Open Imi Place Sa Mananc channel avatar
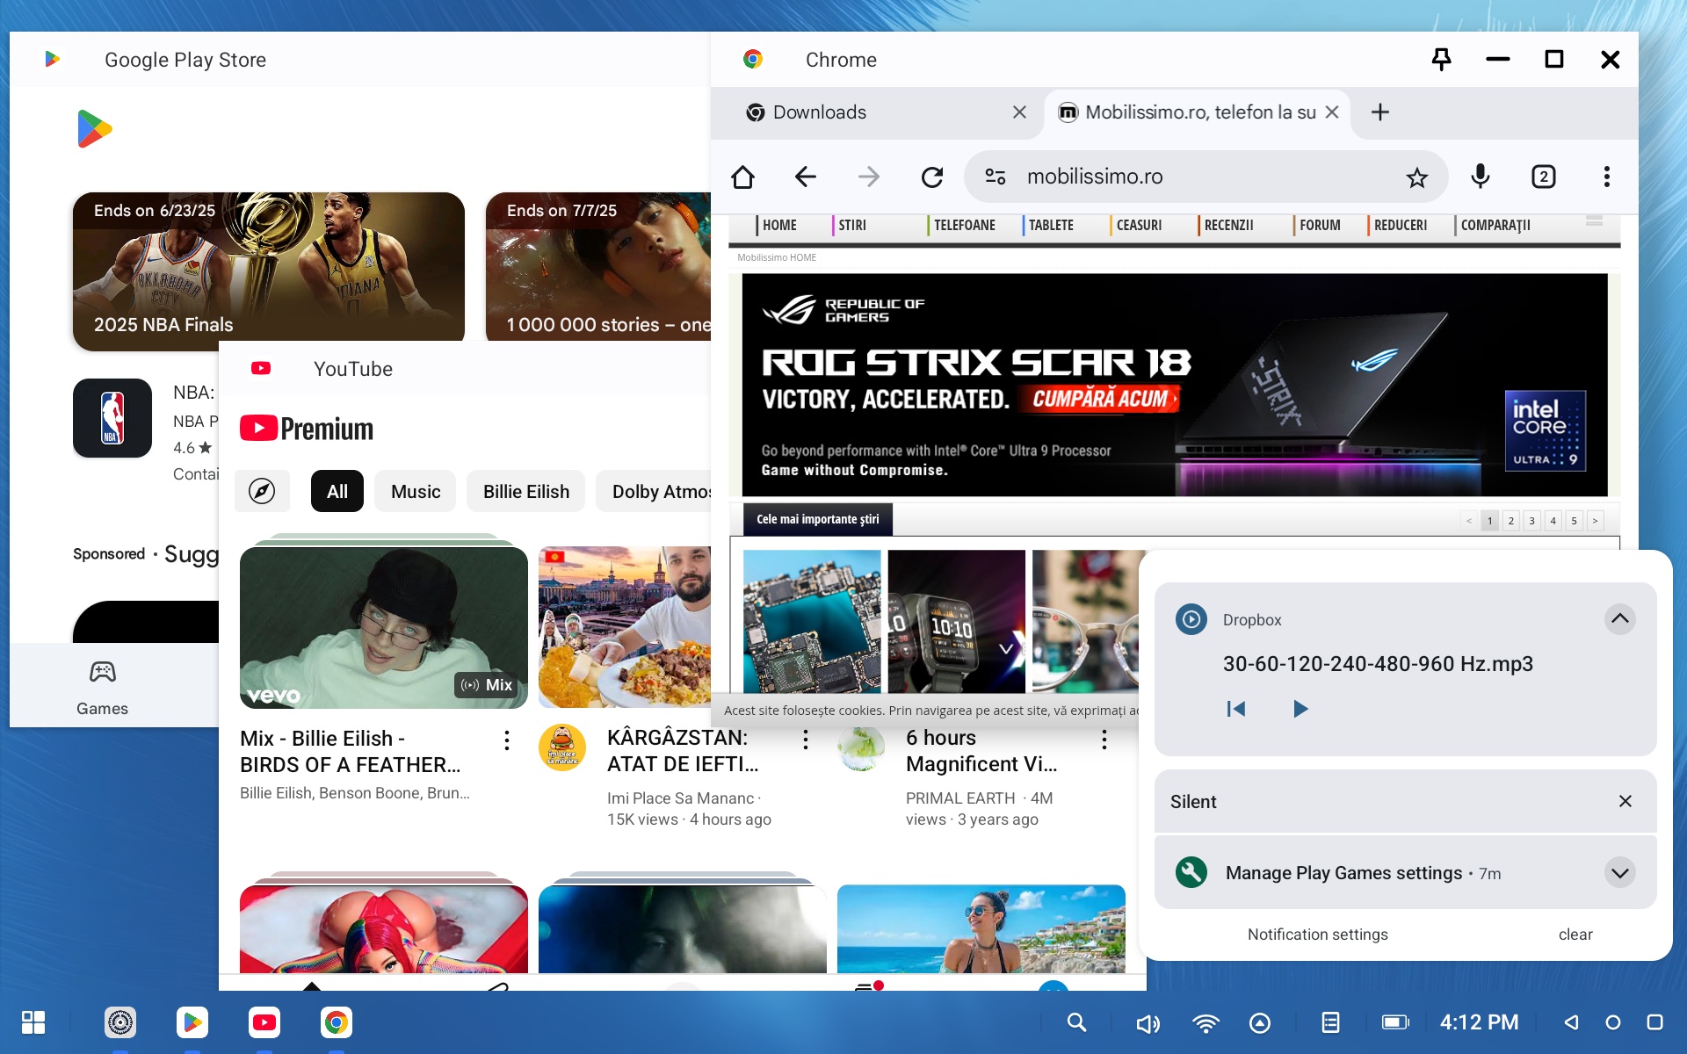Viewport: 1687px width, 1054px height. pyautogui.click(x=562, y=747)
